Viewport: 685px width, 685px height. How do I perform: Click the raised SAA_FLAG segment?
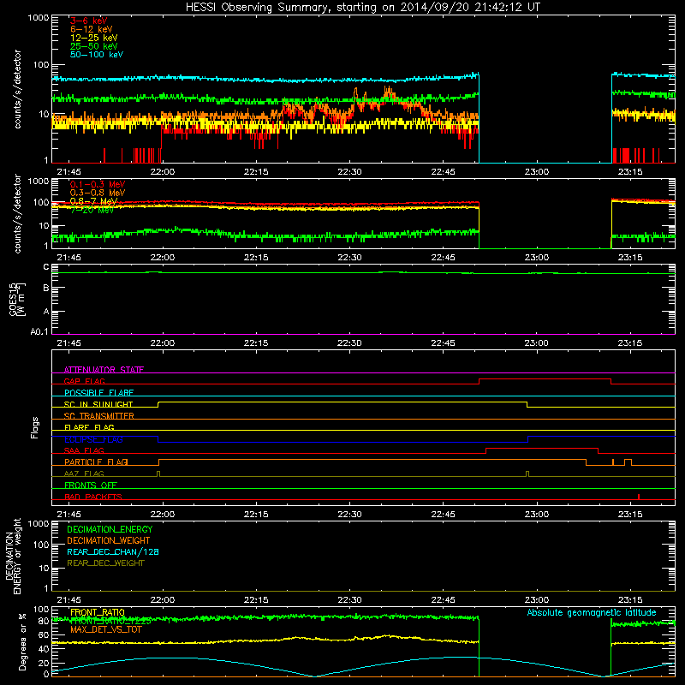tap(542, 448)
